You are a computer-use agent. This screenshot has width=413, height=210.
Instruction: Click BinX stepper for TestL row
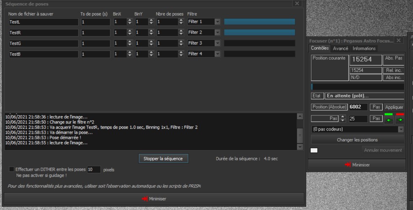[130, 21]
